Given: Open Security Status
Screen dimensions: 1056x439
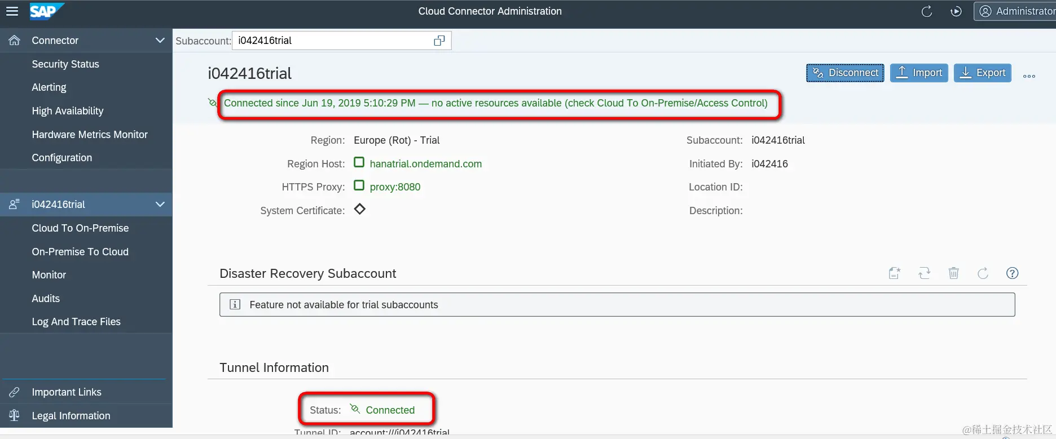Looking at the screenshot, I should [65, 64].
